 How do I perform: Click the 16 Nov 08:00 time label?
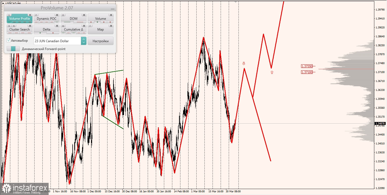coord(78,191)
